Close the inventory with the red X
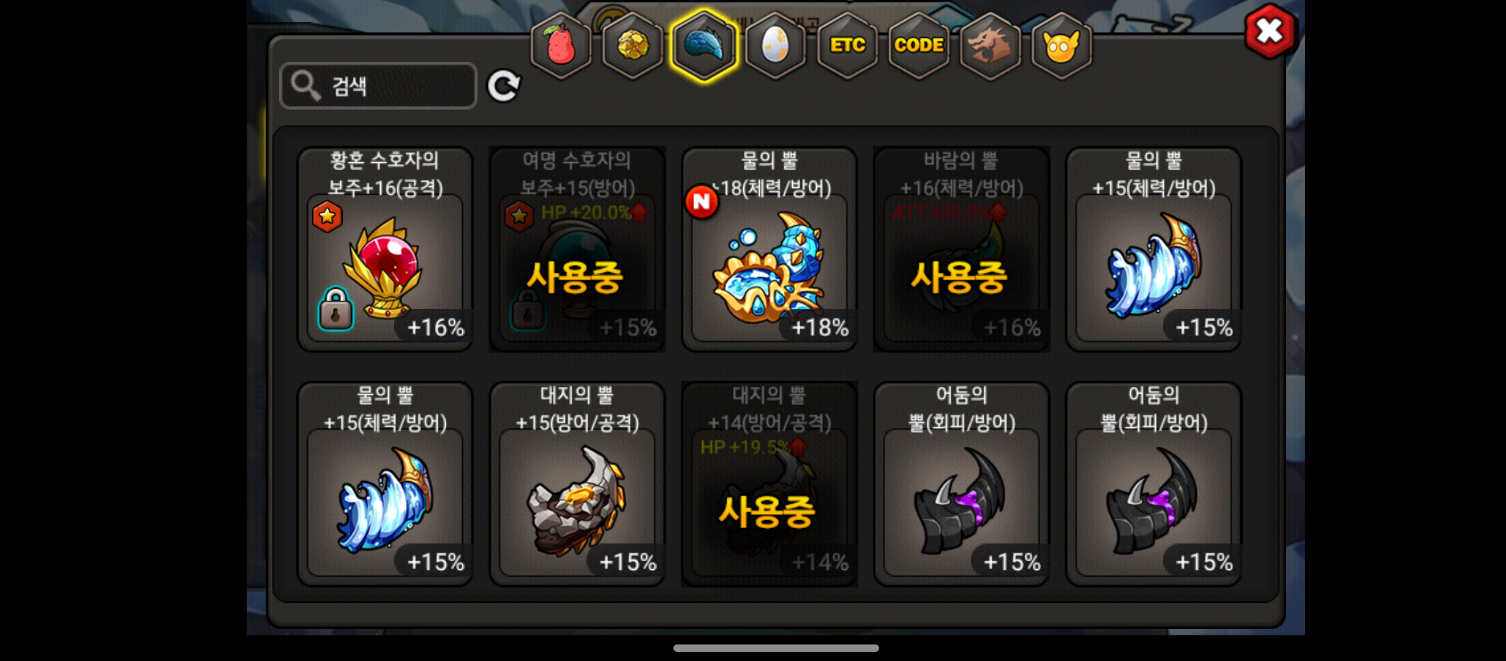The image size is (1506, 661). (1270, 31)
